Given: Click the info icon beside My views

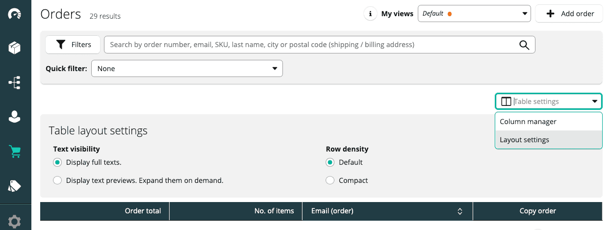Looking at the screenshot, I should pos(370,14).
